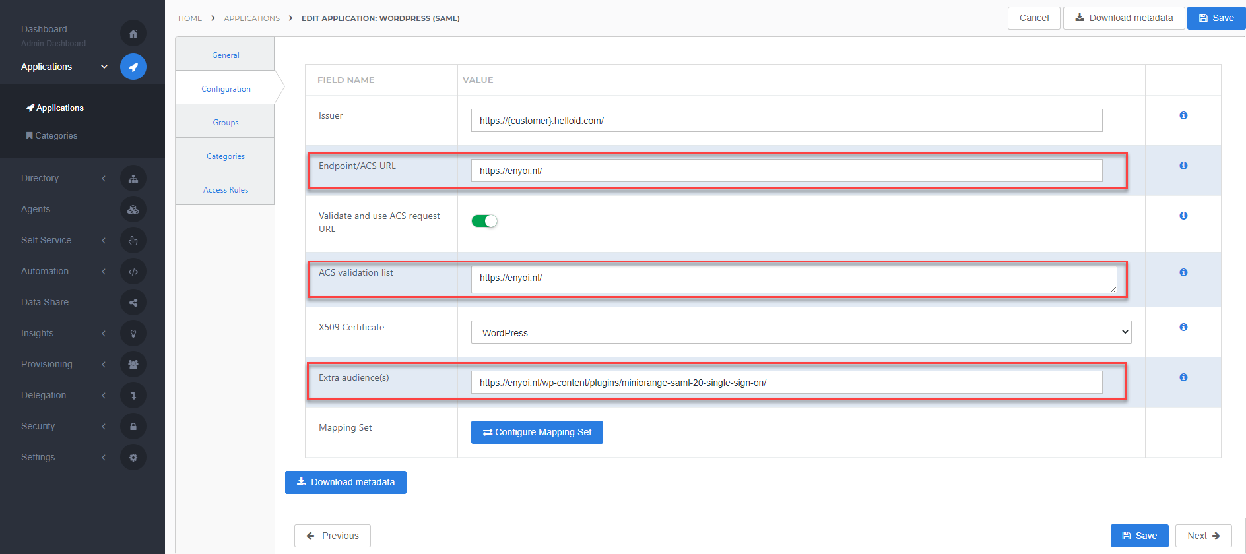Open Data Share in sidebar
Screen dimensions: 1246x554
(45, 303)
